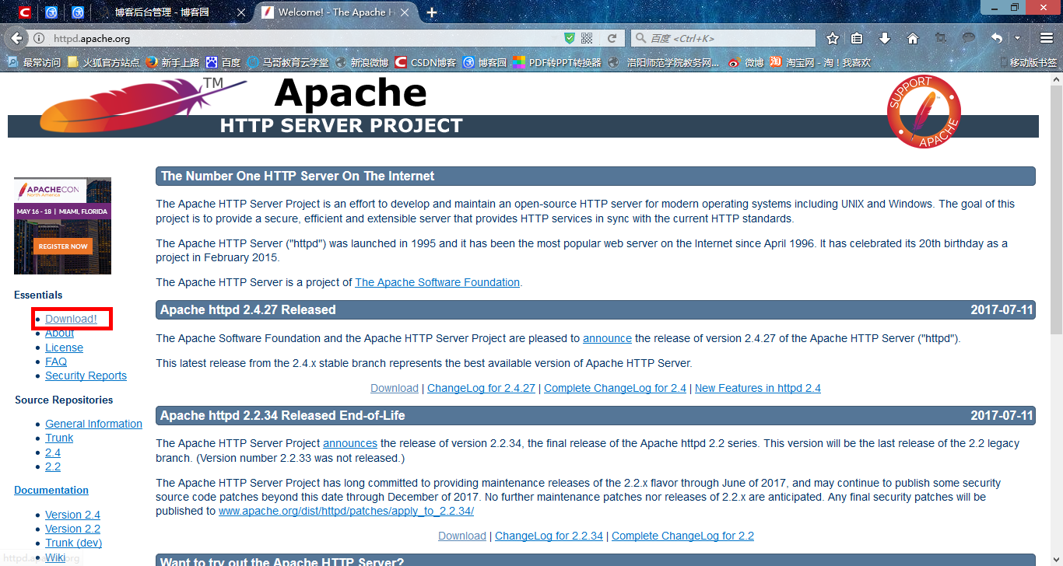Open the QR code icon in address bar
Image resolution: width=1063 pixels, height=566 pixels.
(587, 38)
